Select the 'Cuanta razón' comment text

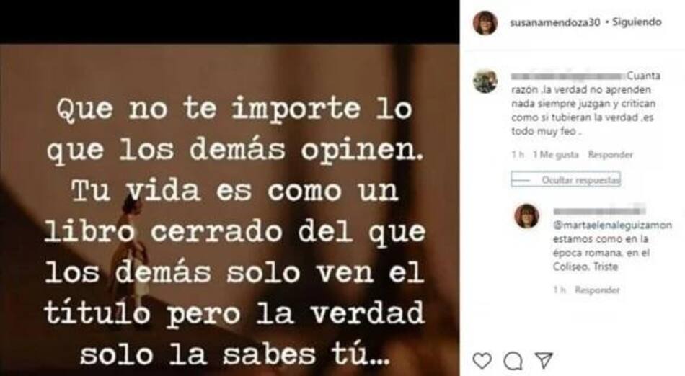point(585,104)
